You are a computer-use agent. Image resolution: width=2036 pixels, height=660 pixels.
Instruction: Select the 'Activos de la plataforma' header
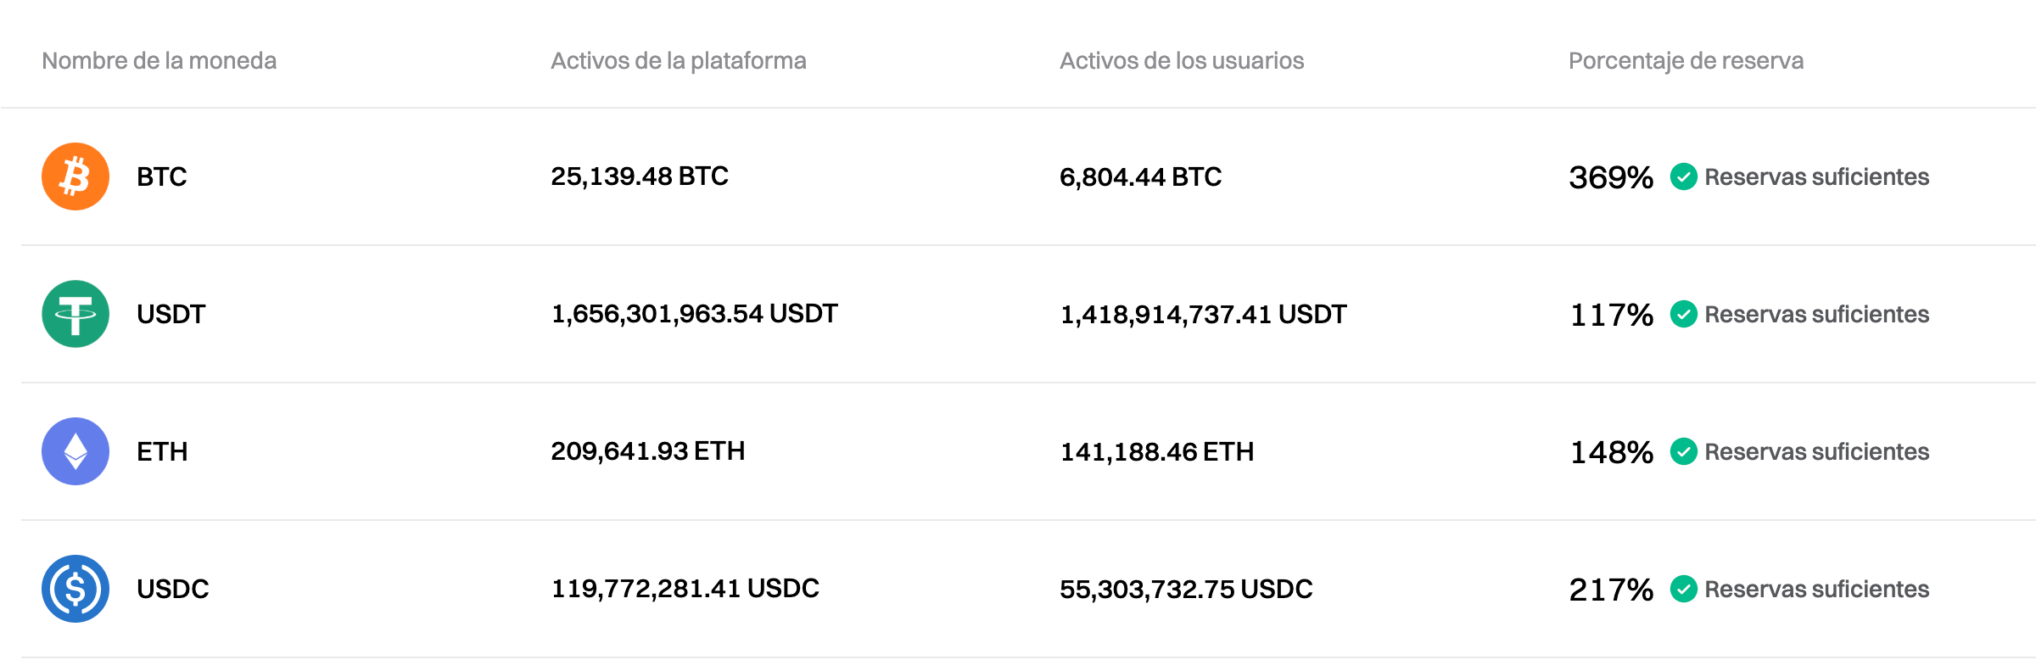(x=679, y=61)
